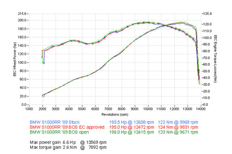Select the '195.0 Hp @ 12472 rpm' value
The height and width of the screenshot is (154, 232).
coord(132,127)
